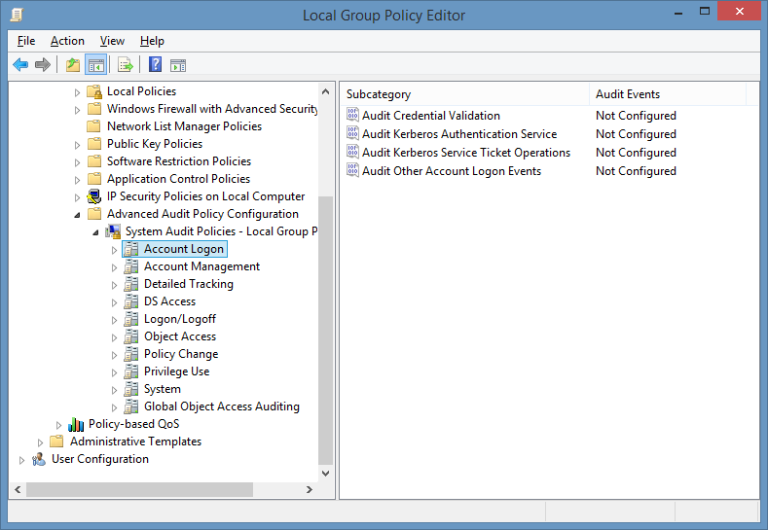
Task: Expand Windows Firewall with Advanced Security node
Action: [x=77, y=110]
